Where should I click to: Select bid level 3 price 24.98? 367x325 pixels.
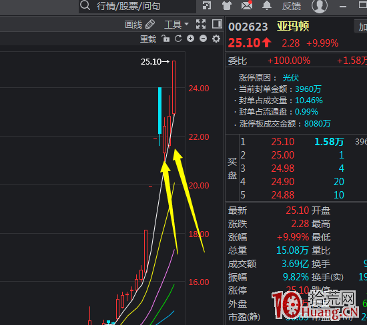[283, 168]
